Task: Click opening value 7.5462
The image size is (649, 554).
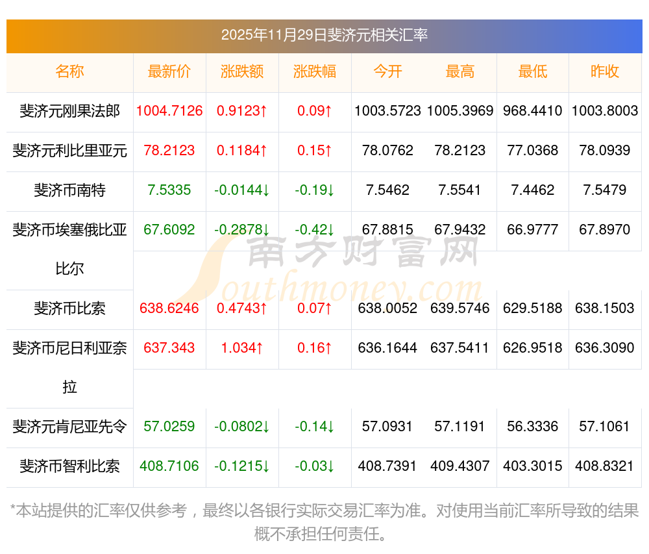Action: click(387, 190)
